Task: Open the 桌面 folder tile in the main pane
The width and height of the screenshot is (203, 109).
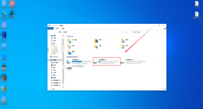Action: tap(71, 52)
